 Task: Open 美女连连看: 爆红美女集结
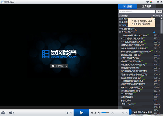tap(135, 35)
